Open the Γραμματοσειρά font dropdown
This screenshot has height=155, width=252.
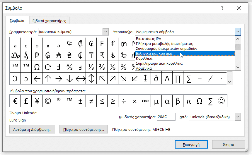(x=106, y=32)
